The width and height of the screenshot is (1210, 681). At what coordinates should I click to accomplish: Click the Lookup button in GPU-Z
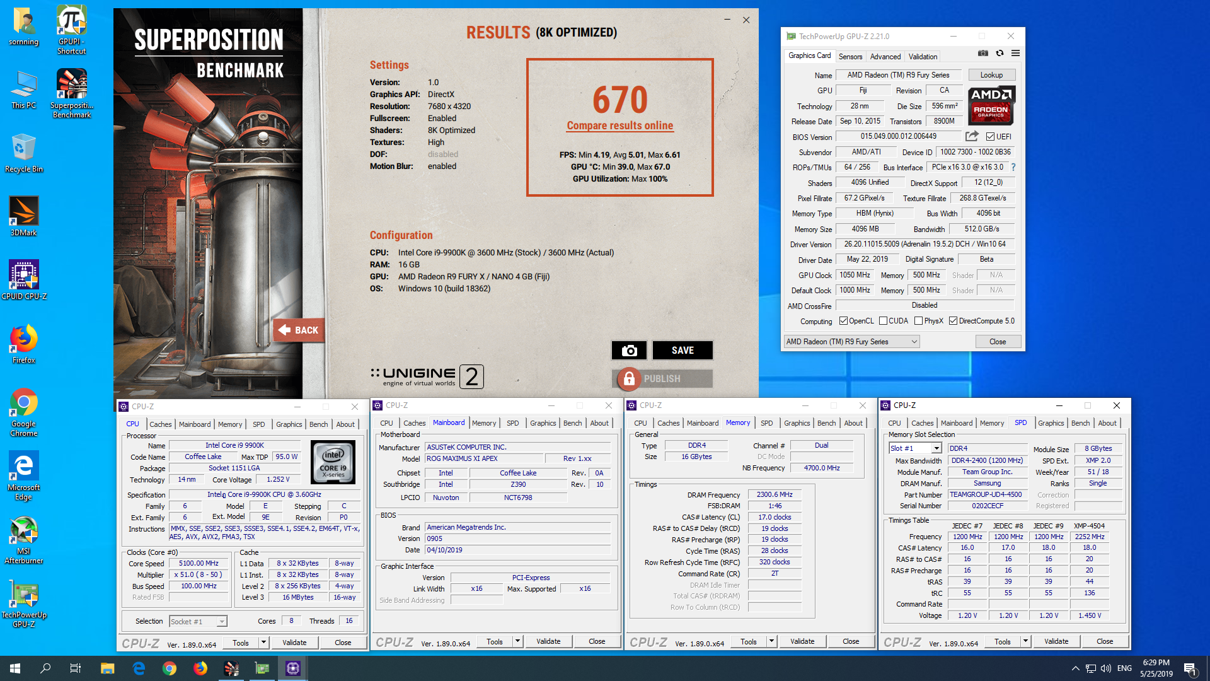(x=991, y=75)
